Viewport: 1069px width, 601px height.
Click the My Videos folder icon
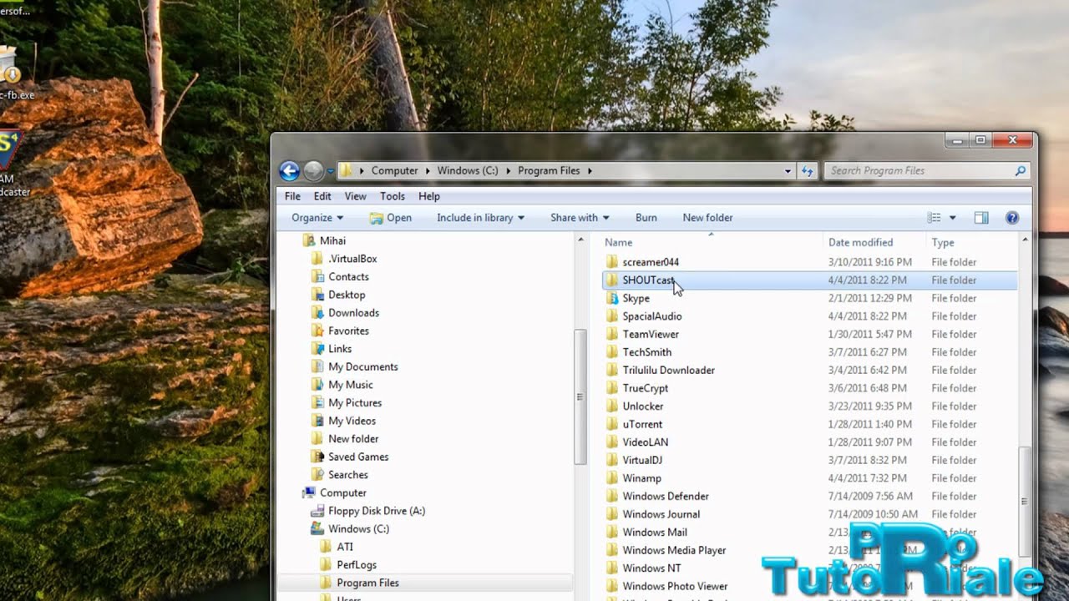tap(317, 421)
